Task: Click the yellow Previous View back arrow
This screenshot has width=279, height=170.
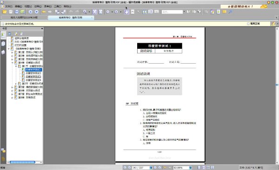Action: pyautogui.click(x=44, y=12)
